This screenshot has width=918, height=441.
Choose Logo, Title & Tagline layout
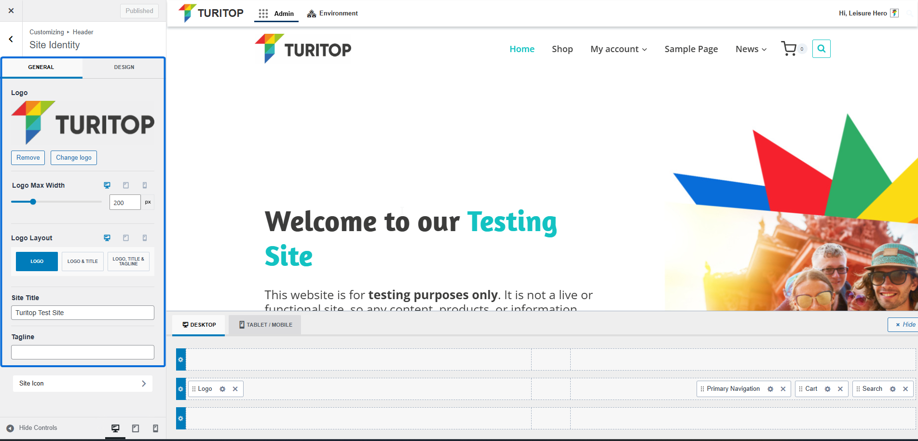click(x=128, y=262)
